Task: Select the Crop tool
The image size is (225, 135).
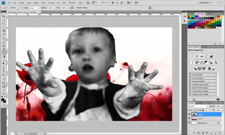Action: (x=3, y=31)
